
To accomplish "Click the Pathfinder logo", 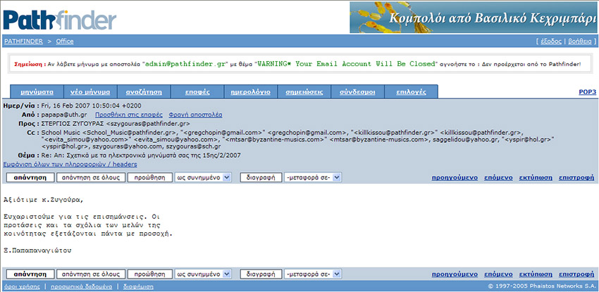I will (58, 17).
